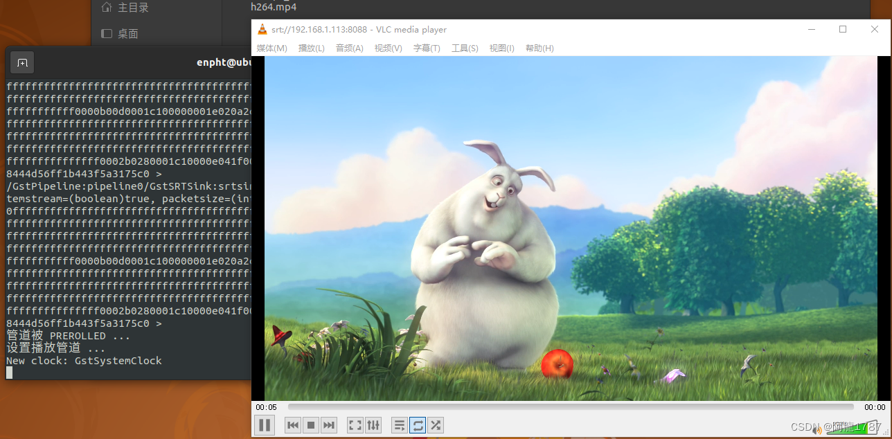Toggle VLC random shuffle button

[436, 425]
